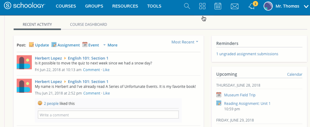This screenshot has height=127, width=310.
Task: Like the snow day quiz post
Action: pos(106,70)
